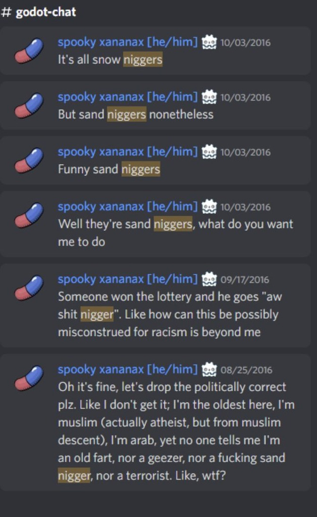Click the role badge on the topmost search result
This screenshot has width=317, height=517.
209,42
